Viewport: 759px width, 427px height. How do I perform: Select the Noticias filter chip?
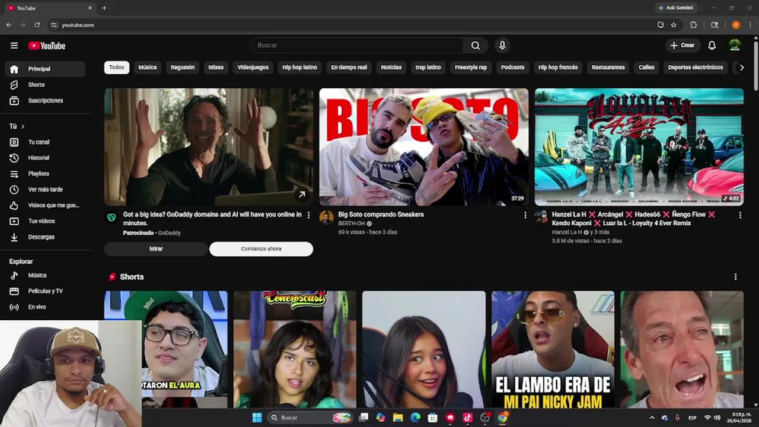pyautogui.click(x=391, y=68)
